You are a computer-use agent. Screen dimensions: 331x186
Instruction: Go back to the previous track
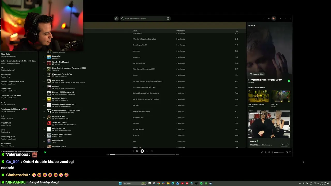pos(137,151)
